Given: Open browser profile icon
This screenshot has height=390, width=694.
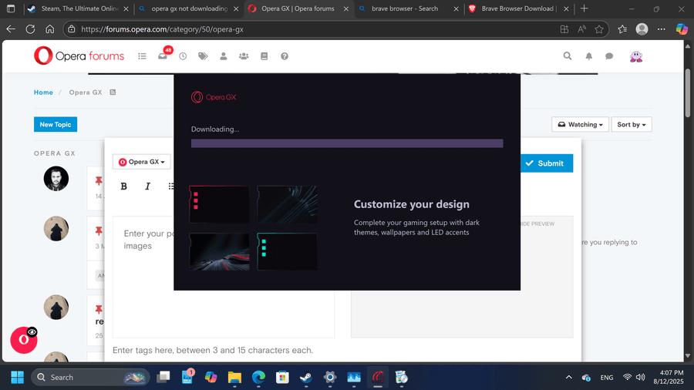Looking at the screenshot, I should 642,29.
